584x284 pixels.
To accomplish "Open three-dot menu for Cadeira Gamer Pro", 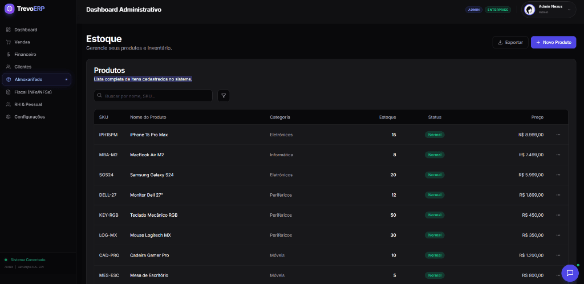I will click(558, 255).
